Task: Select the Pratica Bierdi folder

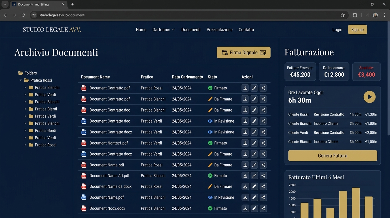Action: 43,109
